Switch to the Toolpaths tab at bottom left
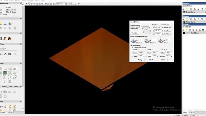The image size is (206, 116). pos(10,113)
